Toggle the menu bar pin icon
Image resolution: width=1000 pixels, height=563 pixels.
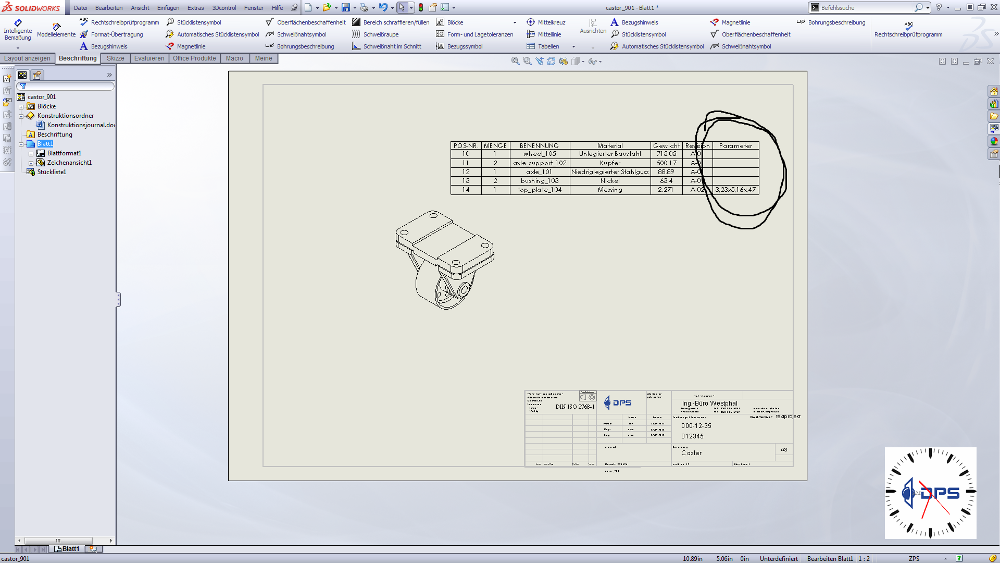(x=294, y=7)
